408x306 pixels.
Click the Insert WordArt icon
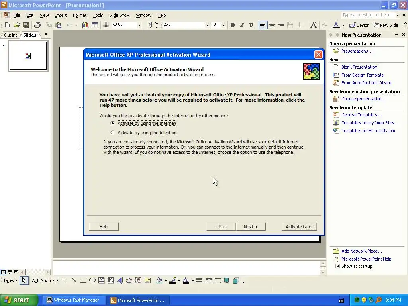(120, 280)
